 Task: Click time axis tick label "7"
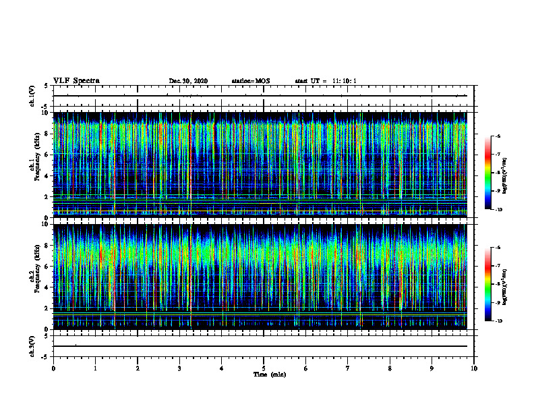click(348, 368)
